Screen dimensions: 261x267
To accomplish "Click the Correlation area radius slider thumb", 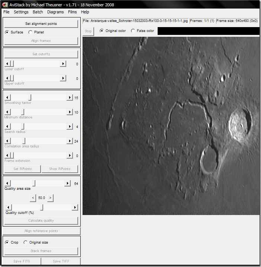I will click(x=24, y=141).
